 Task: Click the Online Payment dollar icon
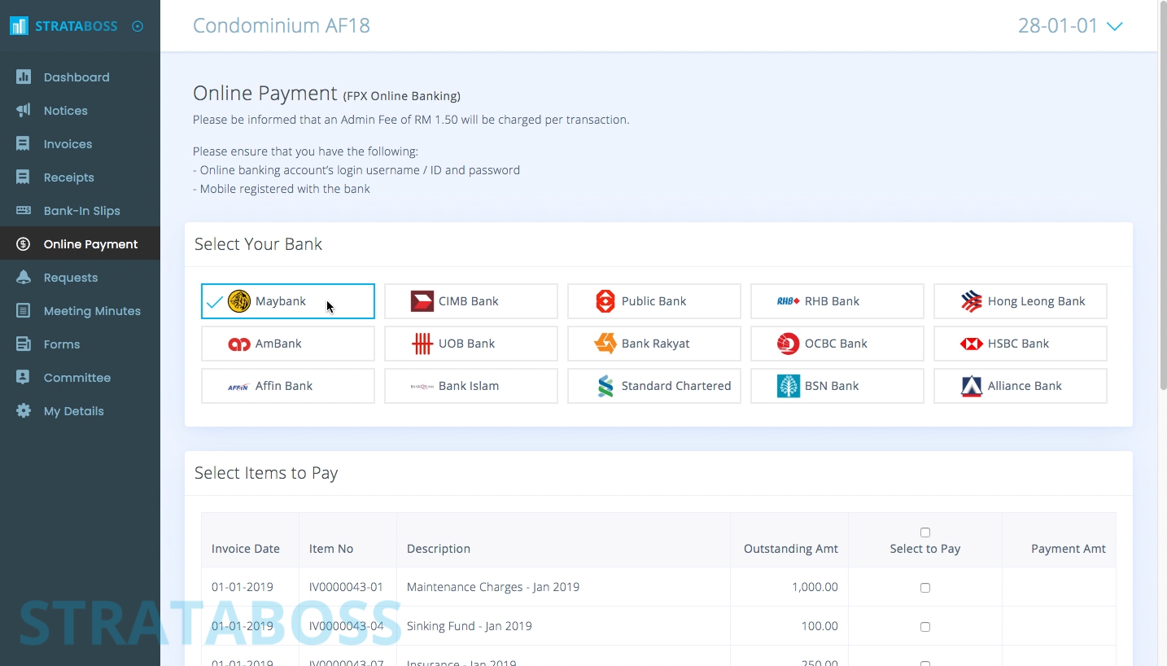(24, 243)
